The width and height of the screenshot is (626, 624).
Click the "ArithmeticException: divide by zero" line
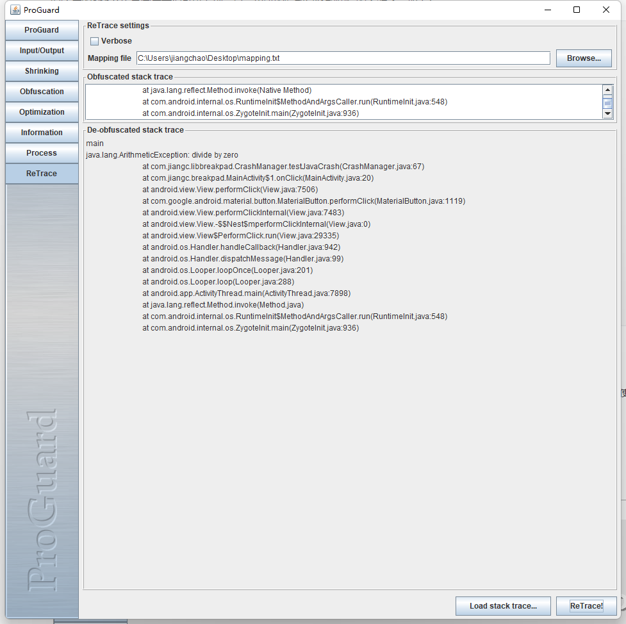161,155
